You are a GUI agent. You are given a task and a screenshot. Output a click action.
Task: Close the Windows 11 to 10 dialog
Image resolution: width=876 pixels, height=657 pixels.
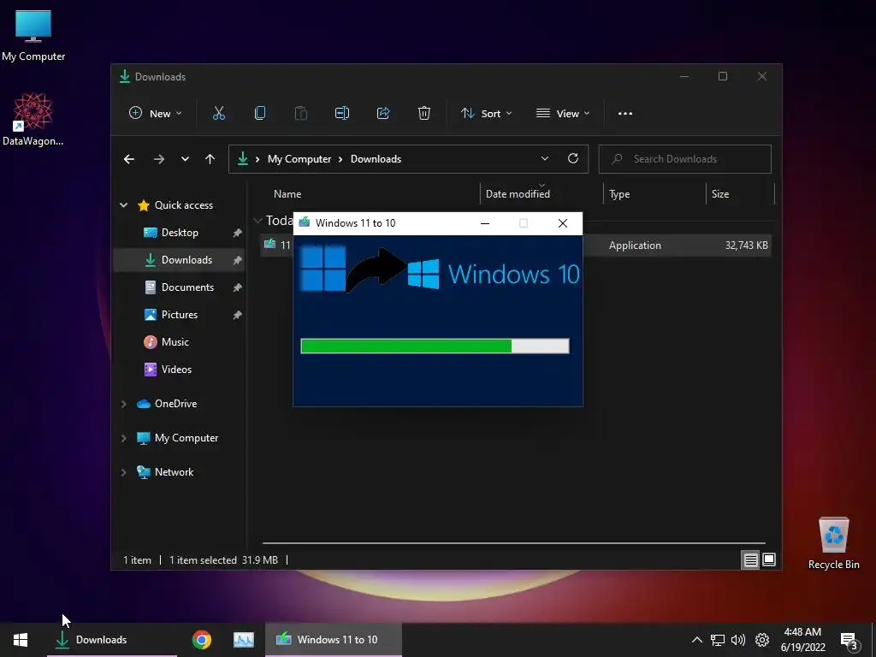point(563,223)
